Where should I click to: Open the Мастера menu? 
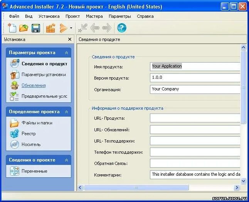[x=94, y=16]
